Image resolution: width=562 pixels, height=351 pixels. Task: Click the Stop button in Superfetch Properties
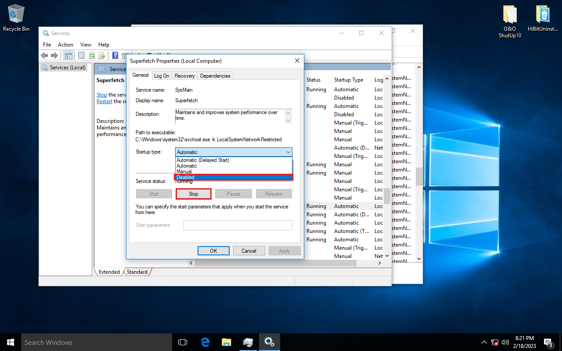tap(194, 194)
